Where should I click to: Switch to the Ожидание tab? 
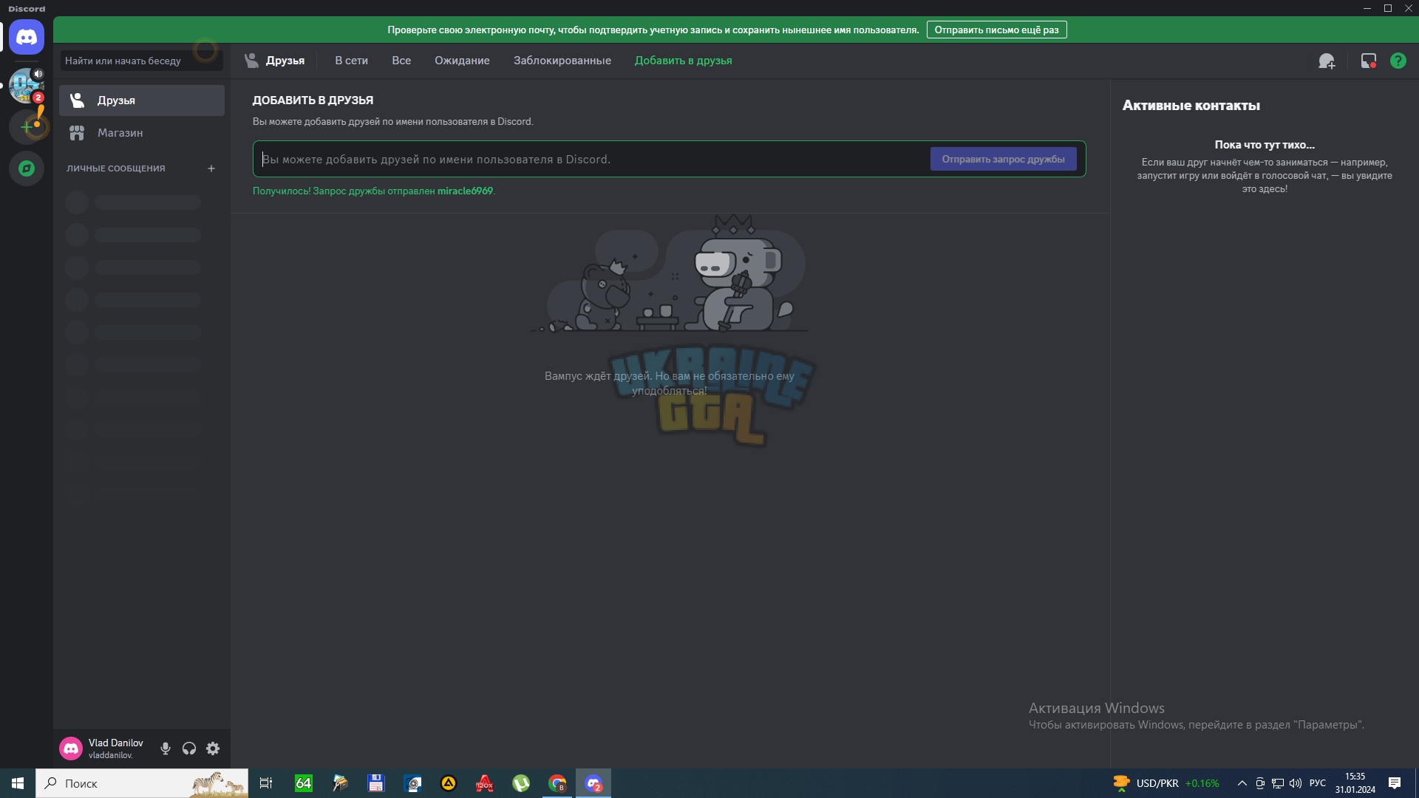462,61
